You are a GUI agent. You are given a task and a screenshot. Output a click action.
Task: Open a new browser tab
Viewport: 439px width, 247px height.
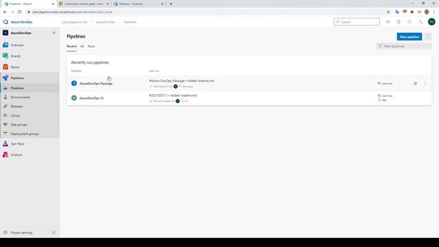point(171,4)
